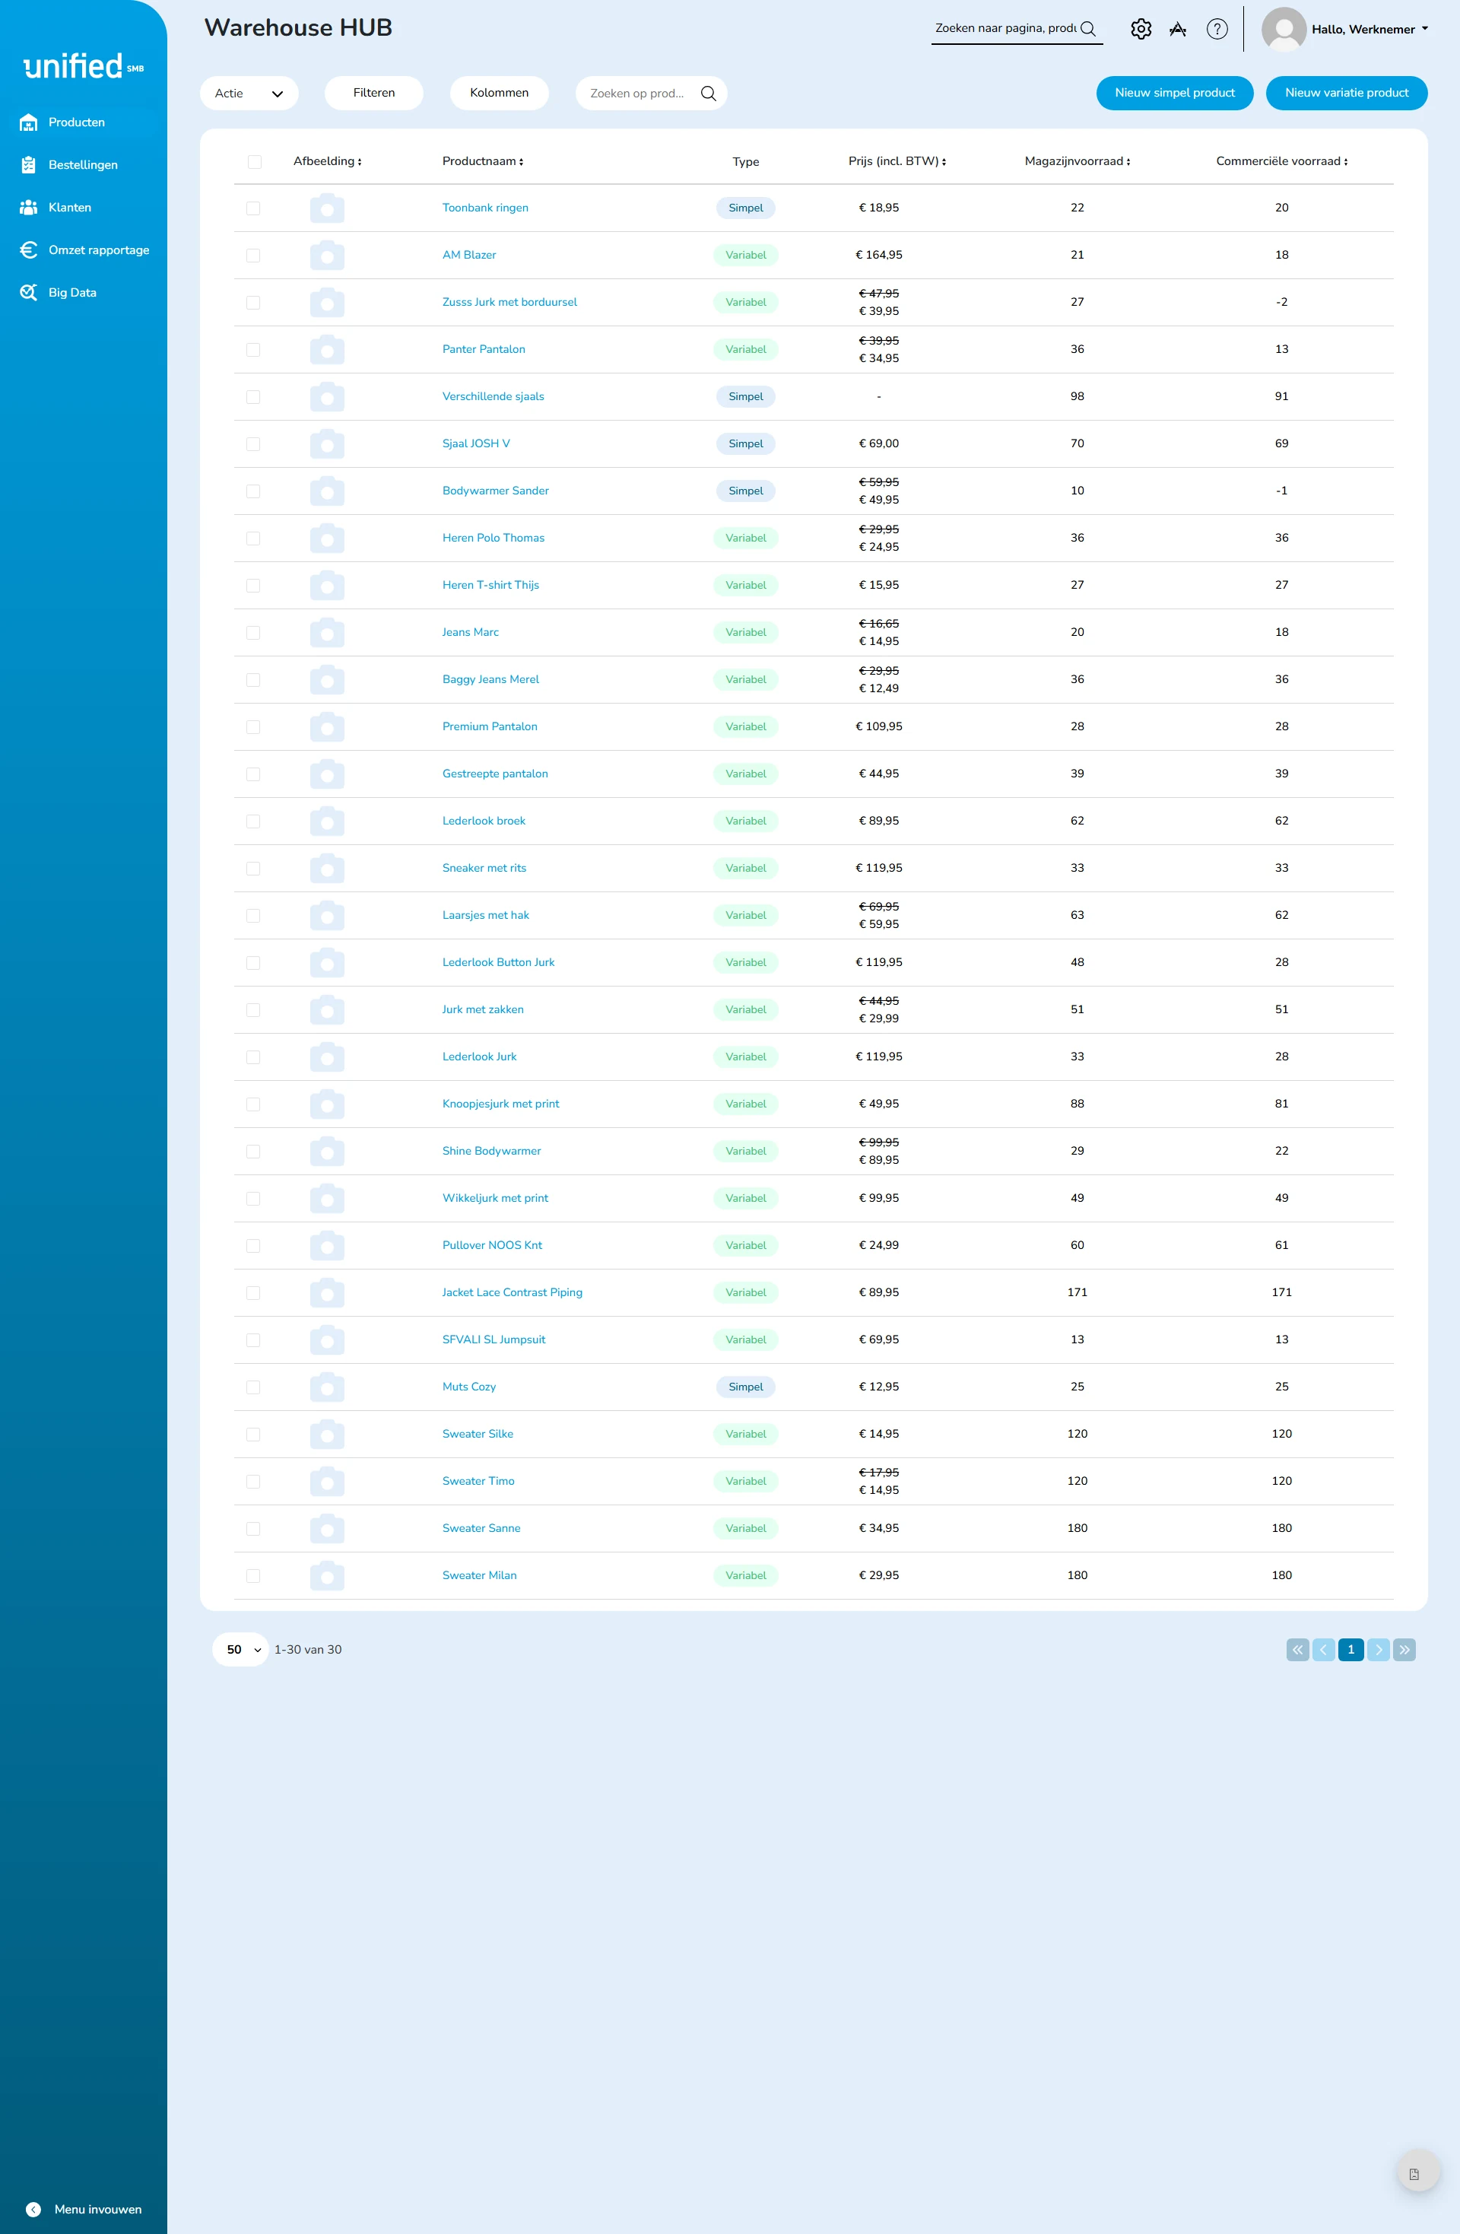1460x2234 pixels.
Task: Open the Filteren button
Action: pos(373,93)
